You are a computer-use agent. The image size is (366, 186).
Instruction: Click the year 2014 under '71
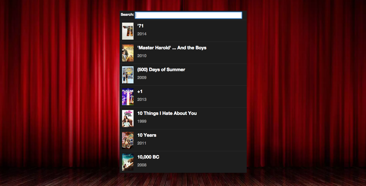pos(141,34)
